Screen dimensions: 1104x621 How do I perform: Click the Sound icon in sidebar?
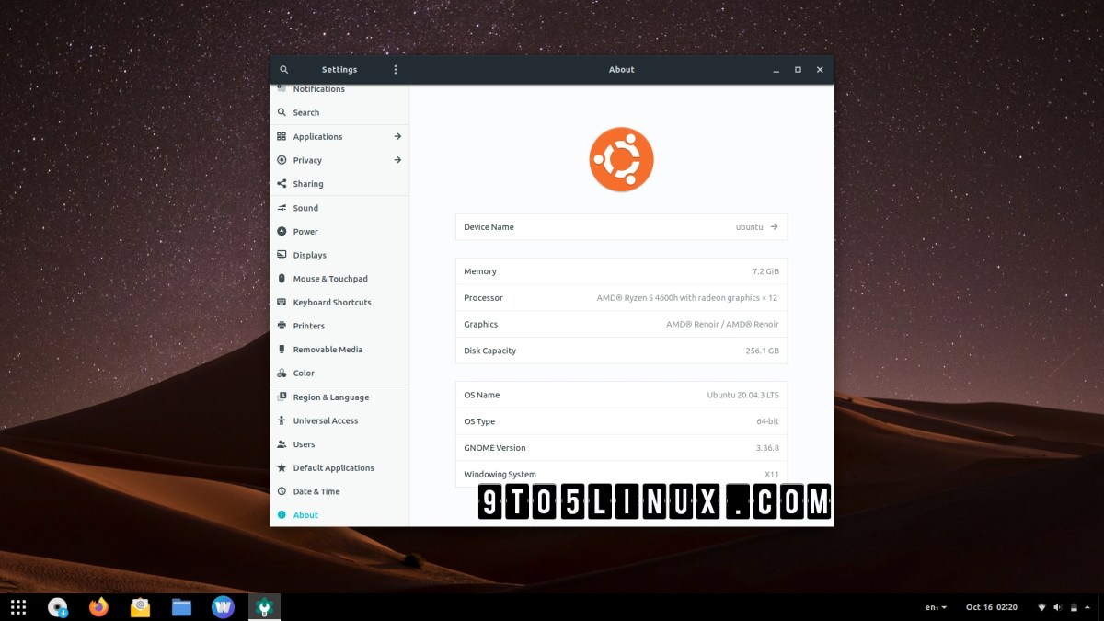(x=282, y=208)
